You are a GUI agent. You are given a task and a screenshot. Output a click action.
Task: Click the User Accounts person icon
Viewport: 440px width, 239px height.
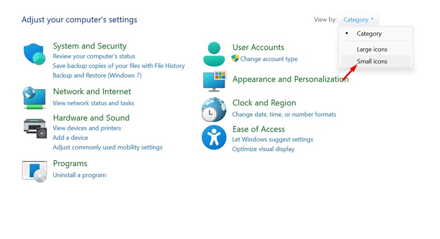coord(214,54)
